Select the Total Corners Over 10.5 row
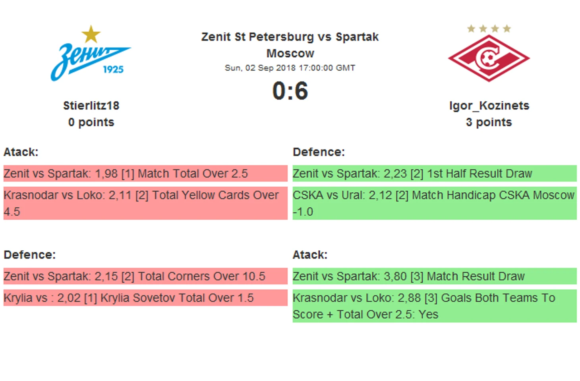Image resolution: width=580 pixels, height=381 pixels. click(145, 276)
